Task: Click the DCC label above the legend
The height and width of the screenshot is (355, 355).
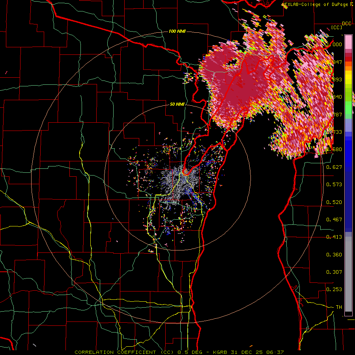Action: pyautogui.click(x=347, y=24)
